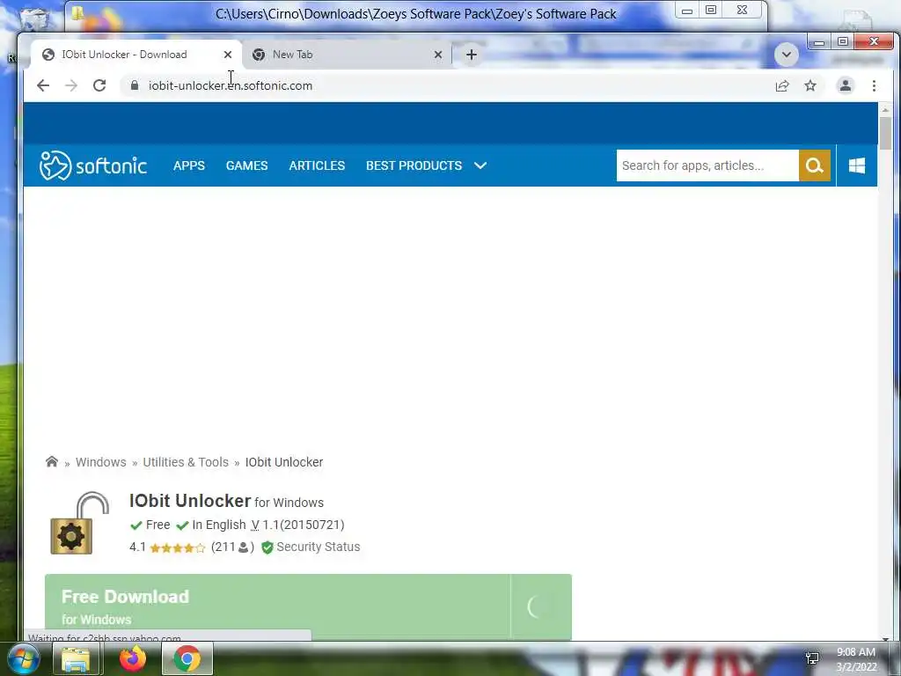The height and width of the screenshot is (676, 901).
Task: Close the IObit Unlocker tab
Action: pos(228,55)
